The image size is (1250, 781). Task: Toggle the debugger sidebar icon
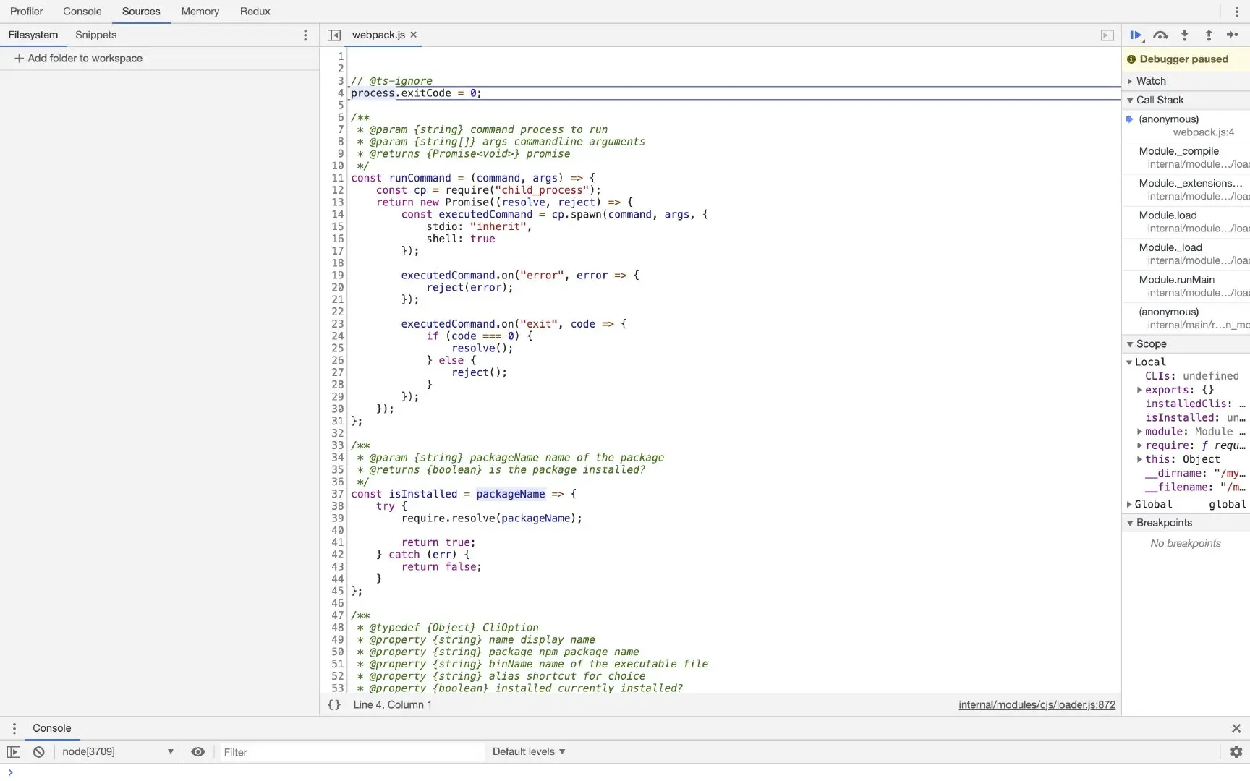click(1107, 35)
